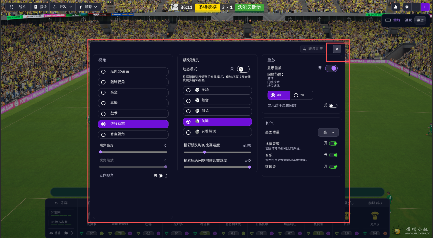The width and height of the screenshot is (433, 238).
Task: Pause the match with purple button
Action: coord(425,7)
